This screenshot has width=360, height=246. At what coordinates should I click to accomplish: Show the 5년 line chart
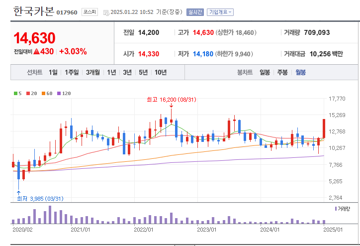tap(143, 72)
